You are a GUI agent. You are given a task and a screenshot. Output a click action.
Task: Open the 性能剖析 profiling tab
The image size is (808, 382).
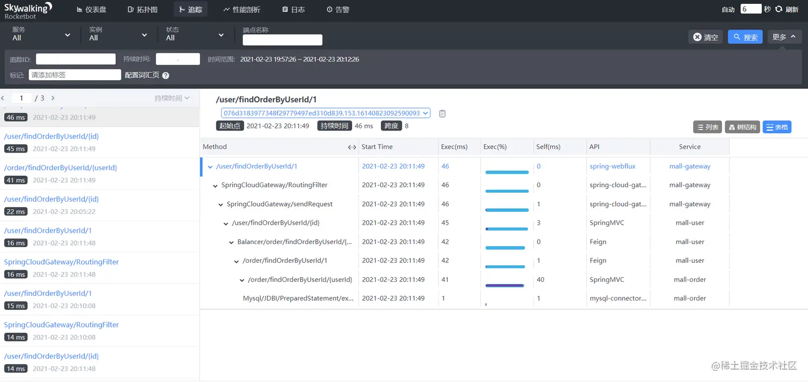click(x=242, y=9)
